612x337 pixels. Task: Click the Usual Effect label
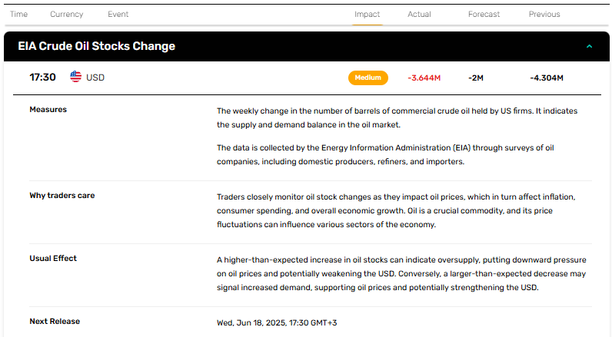point(53,258)
